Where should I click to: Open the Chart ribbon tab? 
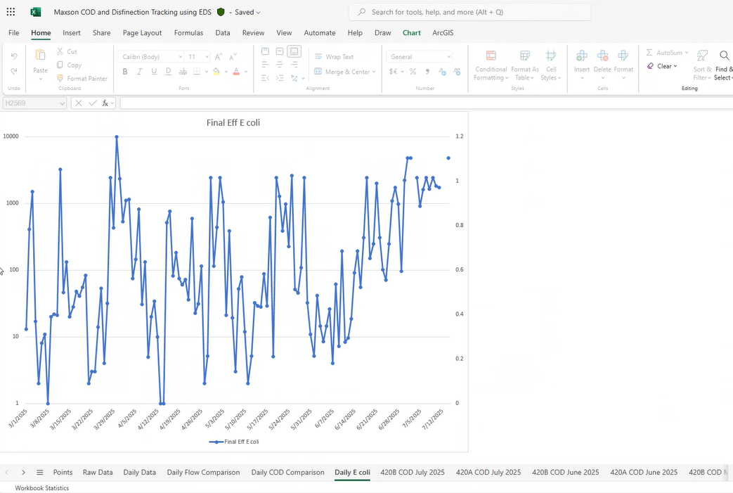pyautogui.click(x=411, y=33)
